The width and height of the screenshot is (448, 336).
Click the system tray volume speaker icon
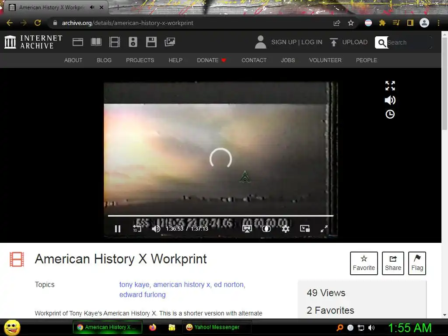tap(371, 328)
